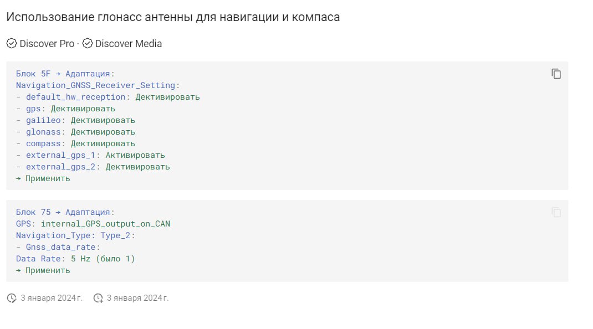This screenshot has width=593, height=329.
Task: Copy the Блок 75 code block
Action: click(556, 212)
